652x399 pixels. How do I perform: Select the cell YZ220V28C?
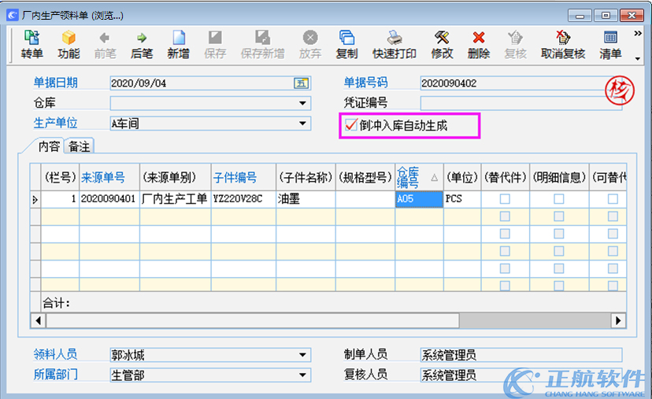pos(243,199)
